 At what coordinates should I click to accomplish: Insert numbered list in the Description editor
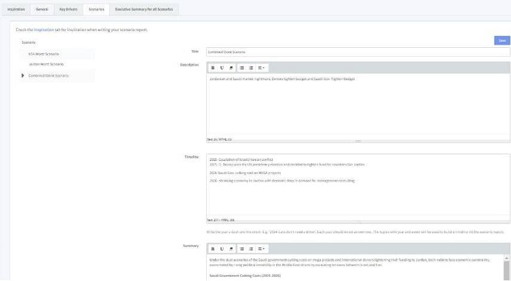point(251,68)
